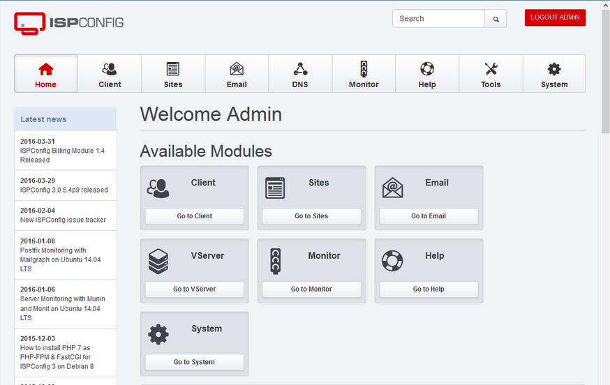The width and height of the screenshot is (610, 385).
Task: Click the VServer module title
Action: 207,255
